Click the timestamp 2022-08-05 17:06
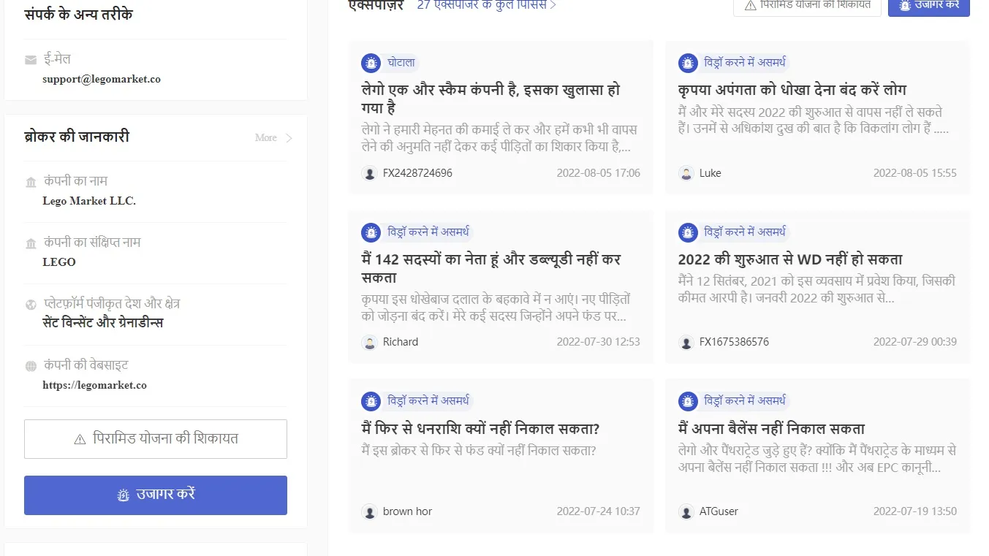 [599, 173]
